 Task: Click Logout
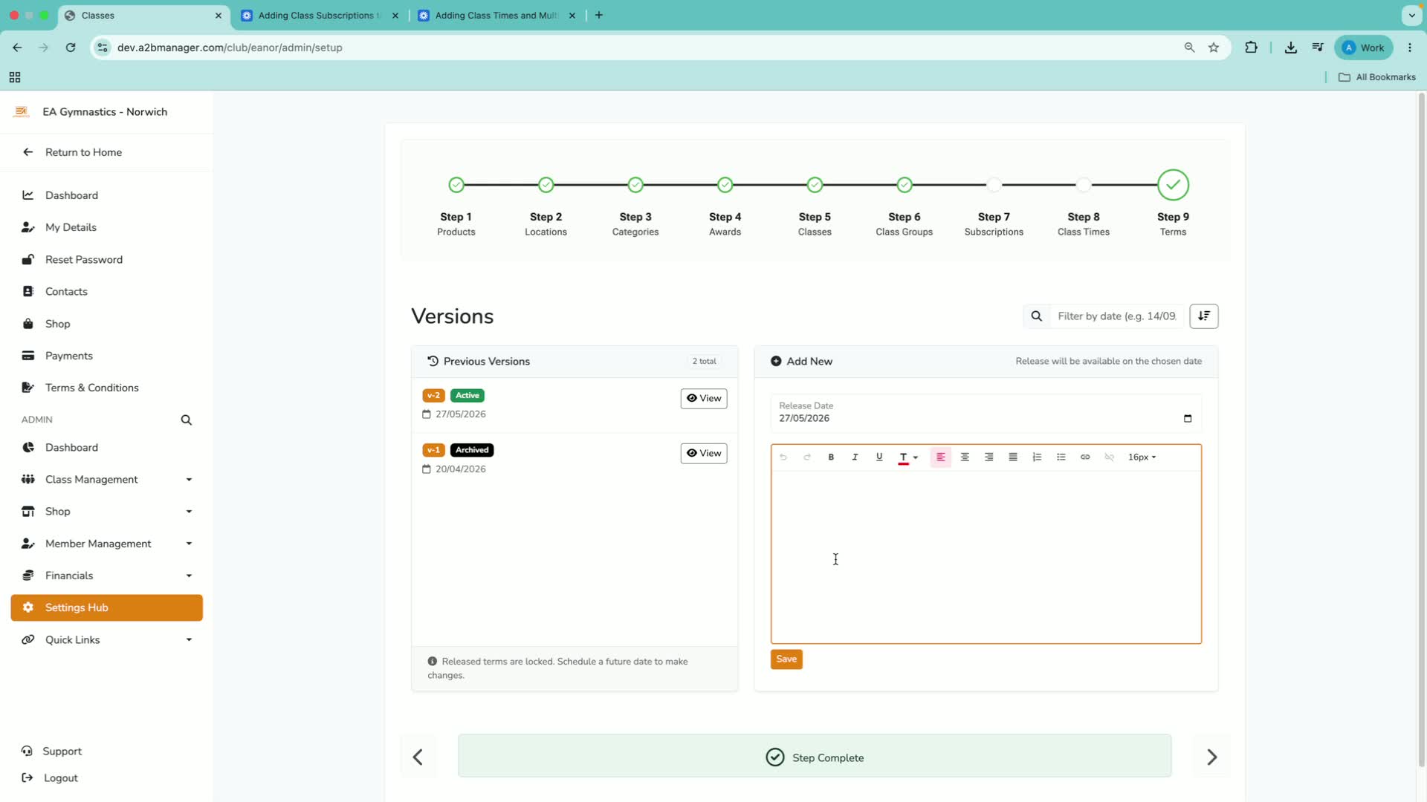click(x=60, y=778)
